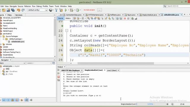
Task: Cancel the running SinglyLinkedList task button
Action: coord(167,104)
